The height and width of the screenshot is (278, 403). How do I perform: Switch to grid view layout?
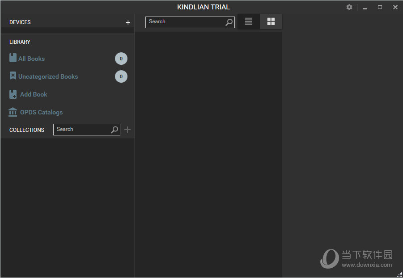[271, 21]
